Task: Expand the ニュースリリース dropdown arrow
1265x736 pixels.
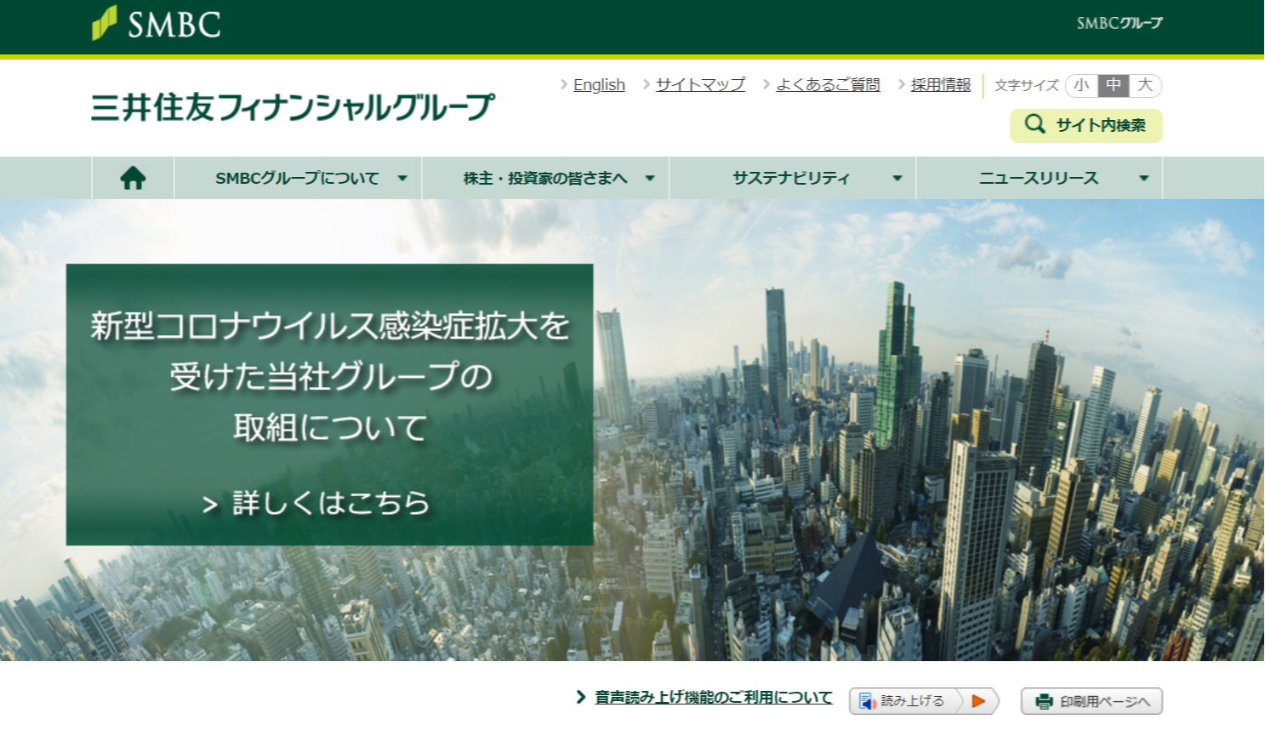Action: click(x=1143, y=179)
